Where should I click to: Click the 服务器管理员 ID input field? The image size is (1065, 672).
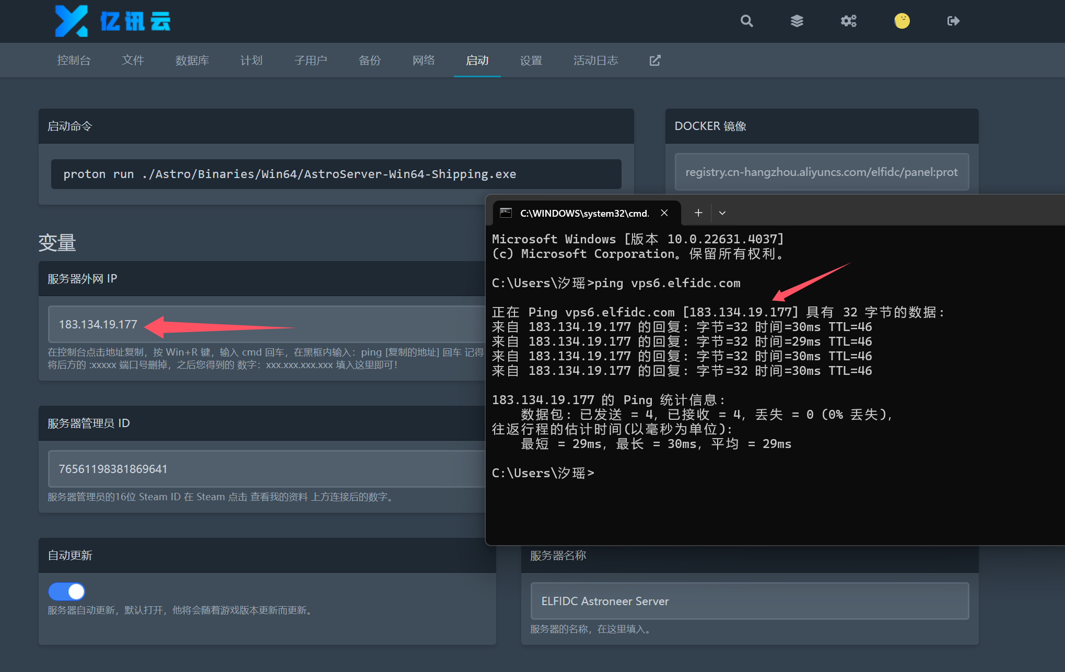point(266,469)
